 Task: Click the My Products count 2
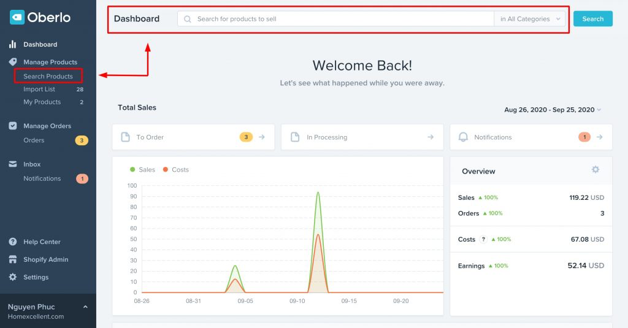[82, 102]
